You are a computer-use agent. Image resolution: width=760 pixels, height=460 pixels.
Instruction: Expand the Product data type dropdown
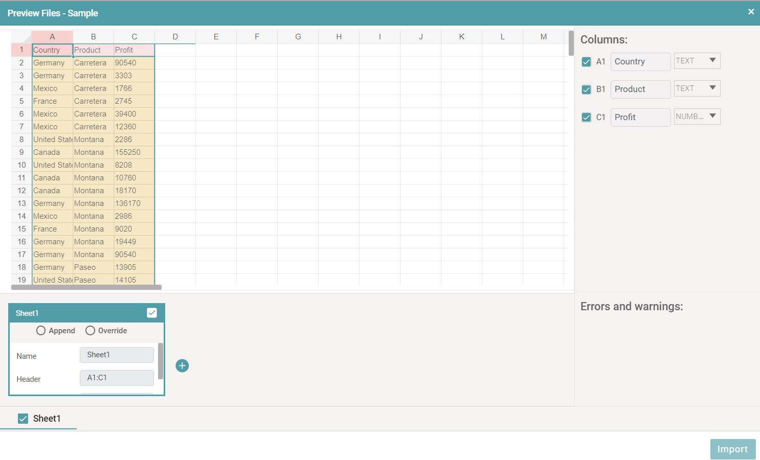(697, 88)
